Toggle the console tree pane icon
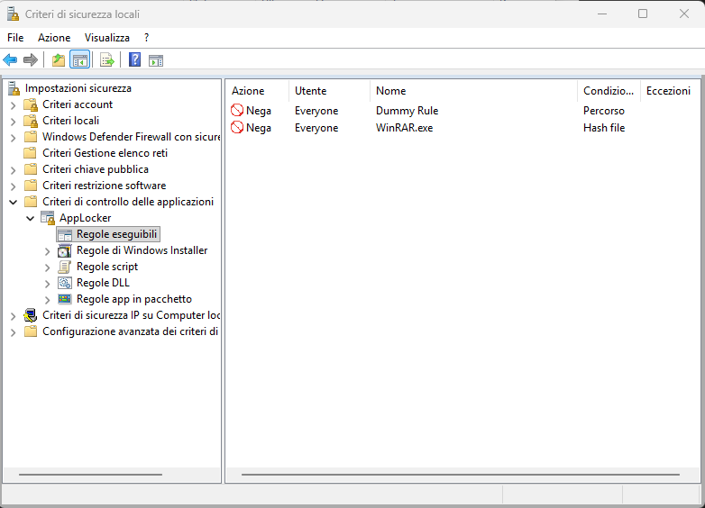Screen dimensions: 705x508 coord(80,59)
